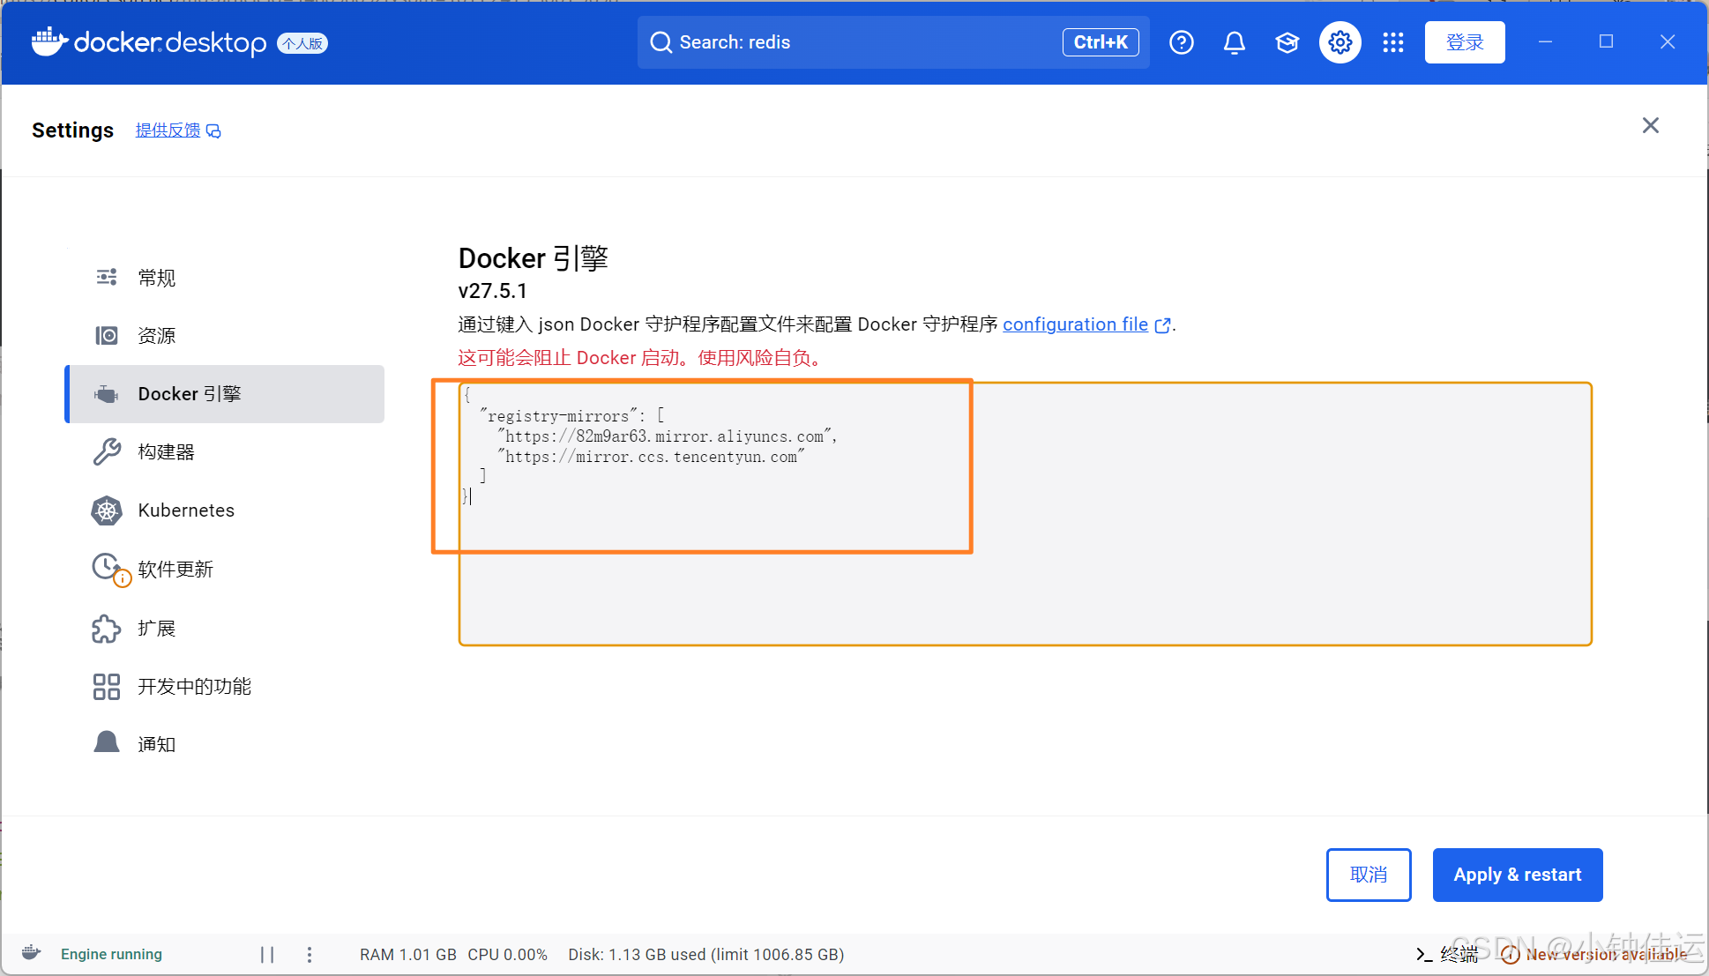Click the aliyuncs mirror URL line
Screen dimensions: 1709x976
click(x=667, y=436)
